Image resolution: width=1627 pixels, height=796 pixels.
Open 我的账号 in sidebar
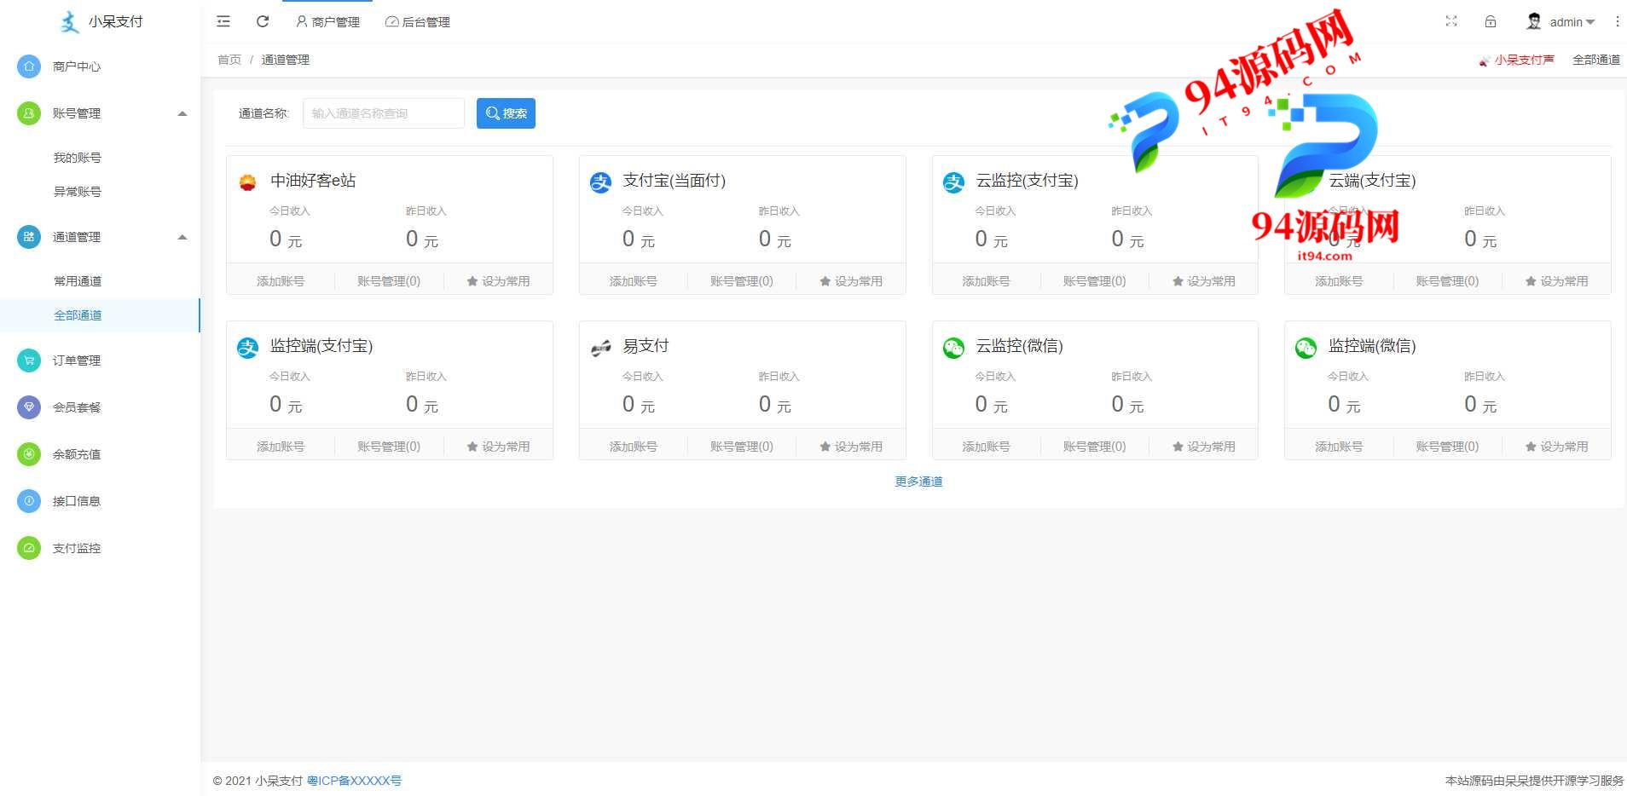tap(78, 158)
